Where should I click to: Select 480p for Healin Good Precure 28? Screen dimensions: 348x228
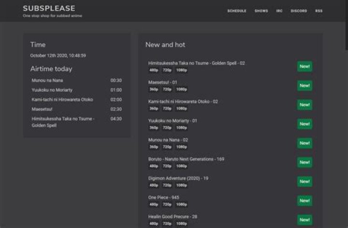[x=153, y=224]
